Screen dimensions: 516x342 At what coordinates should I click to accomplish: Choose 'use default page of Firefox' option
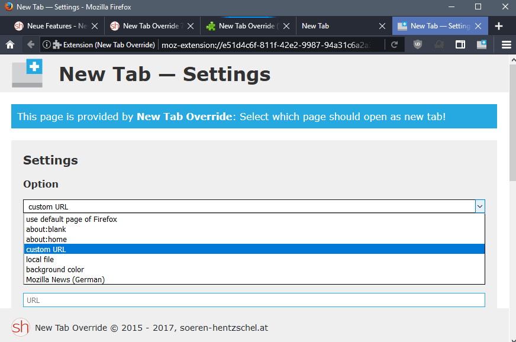coord(254,219)
